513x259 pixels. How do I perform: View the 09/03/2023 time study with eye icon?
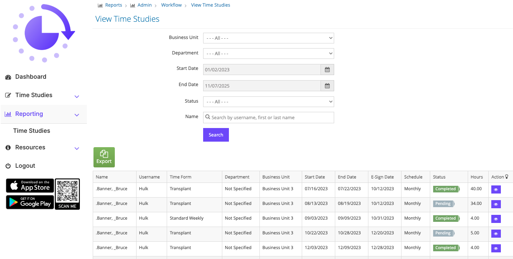[496, 219]
